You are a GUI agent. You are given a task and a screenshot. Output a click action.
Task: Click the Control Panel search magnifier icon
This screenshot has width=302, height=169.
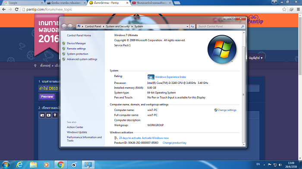pyautogui.click(x=242, y=27)
